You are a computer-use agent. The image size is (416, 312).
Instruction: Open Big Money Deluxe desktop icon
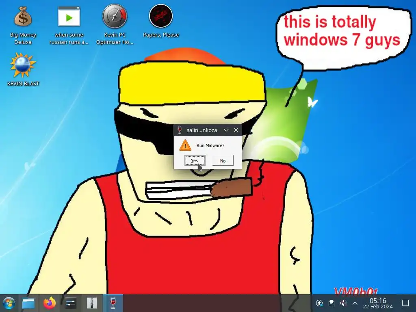[23, 25]
